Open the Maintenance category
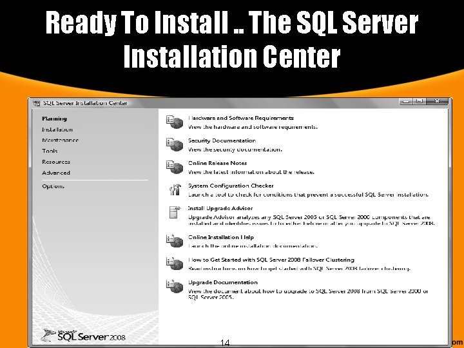The width and height of the screenshot is (464, 348). click(x=60, y=140)
